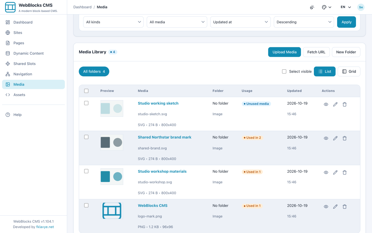Image resolution: width=372 pixels, height=233 pixels.
Task: Open the EN language selector
Action: (346, 7)
